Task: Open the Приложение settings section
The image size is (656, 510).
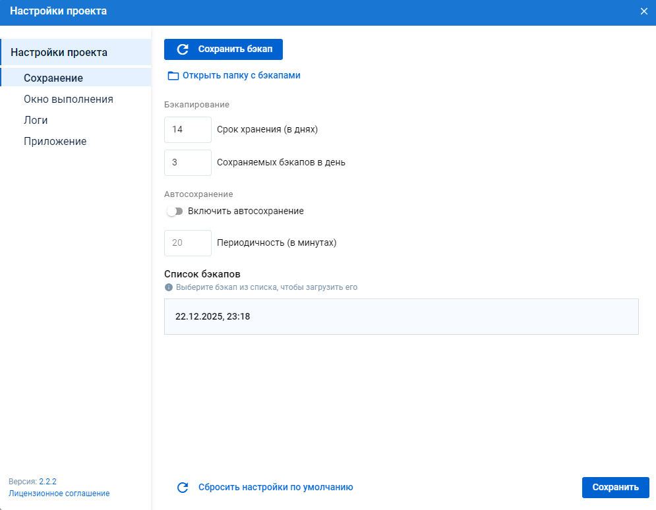Action: [55, 142]
